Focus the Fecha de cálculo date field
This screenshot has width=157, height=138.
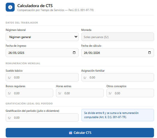tap(118, 53)
